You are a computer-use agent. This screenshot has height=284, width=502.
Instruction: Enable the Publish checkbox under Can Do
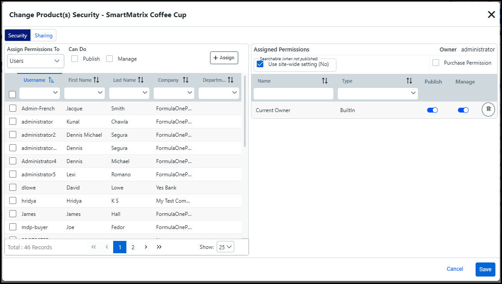[x=75, y=58]
